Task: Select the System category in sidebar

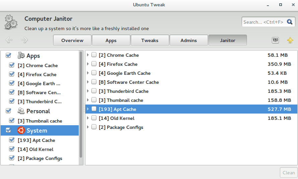Action: coord(40,131)
